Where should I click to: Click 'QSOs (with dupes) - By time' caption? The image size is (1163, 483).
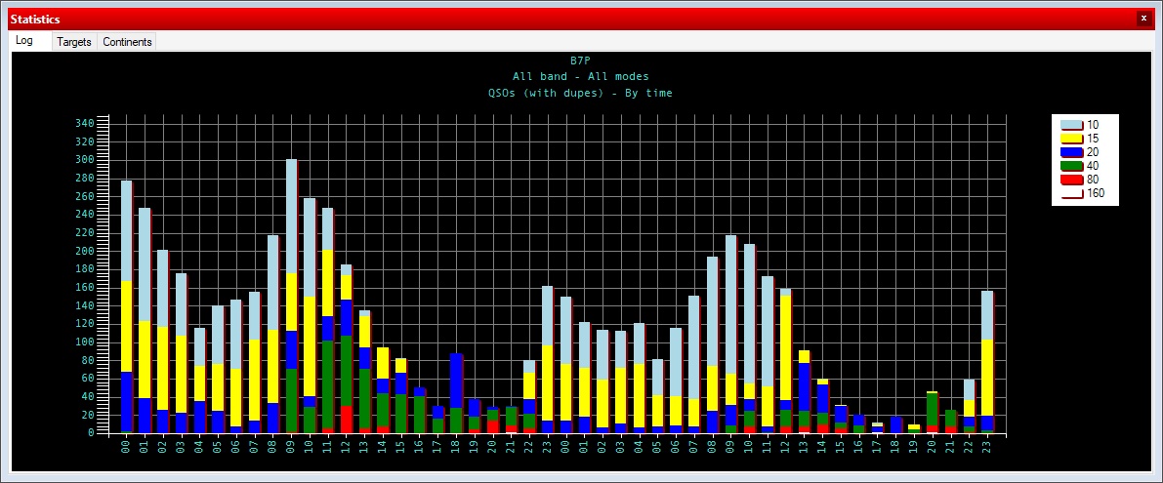click(580, 93)
